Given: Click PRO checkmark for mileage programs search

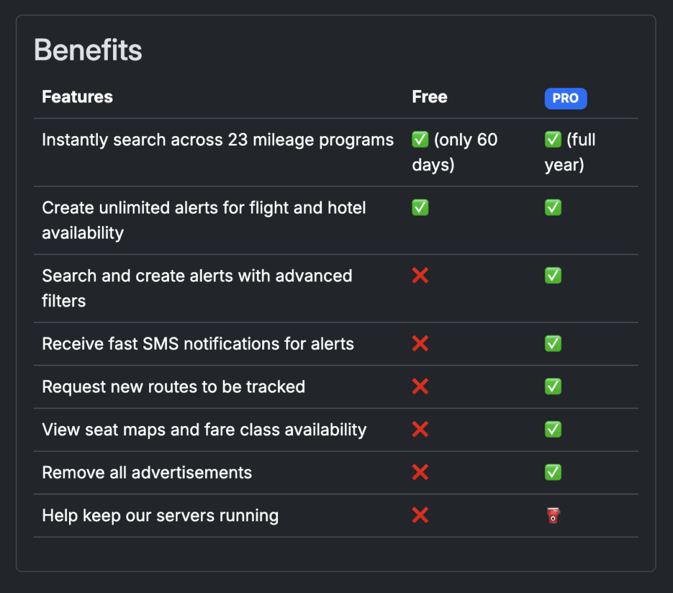Looking at the screenshot, I should [553, 140].
